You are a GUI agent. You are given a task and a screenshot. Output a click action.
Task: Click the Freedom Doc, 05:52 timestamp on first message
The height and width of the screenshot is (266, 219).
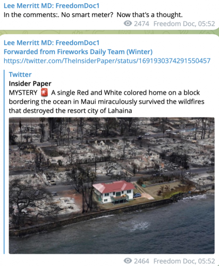click(x=184, y=23)
